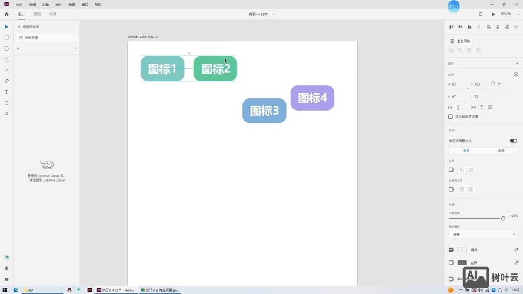
Task: Open the 文档资源 document assets item
Action: click(46, 38)
